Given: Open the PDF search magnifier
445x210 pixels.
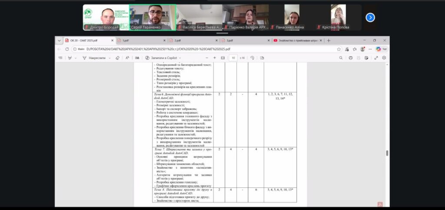Looking at the screenshot, I should (x=341, y=58).
